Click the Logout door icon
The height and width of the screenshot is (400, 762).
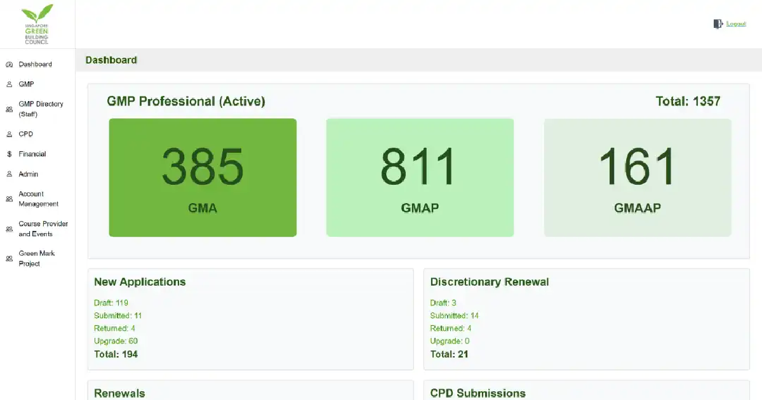[718, 24]
